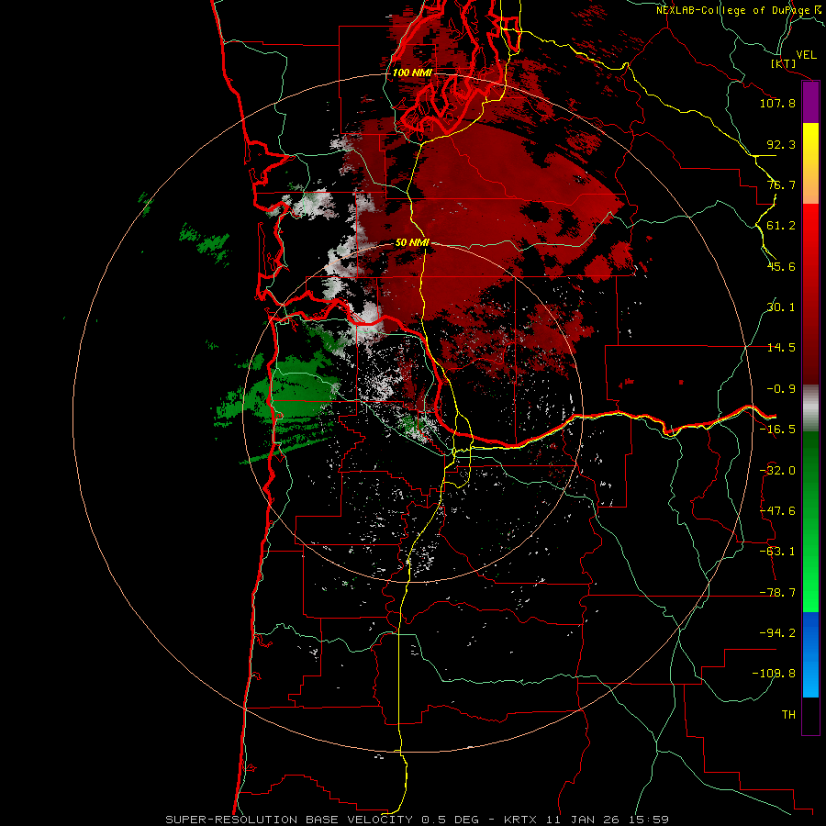This screenshot has height=826, width=826.
Task: Select the 30.1 legend value
Action: (x=781, y=307)
